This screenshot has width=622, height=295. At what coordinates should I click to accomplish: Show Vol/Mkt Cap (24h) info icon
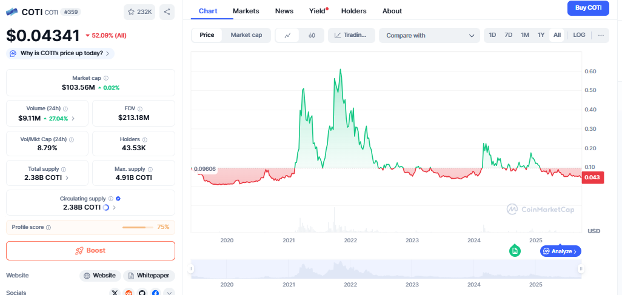(71, 139)
